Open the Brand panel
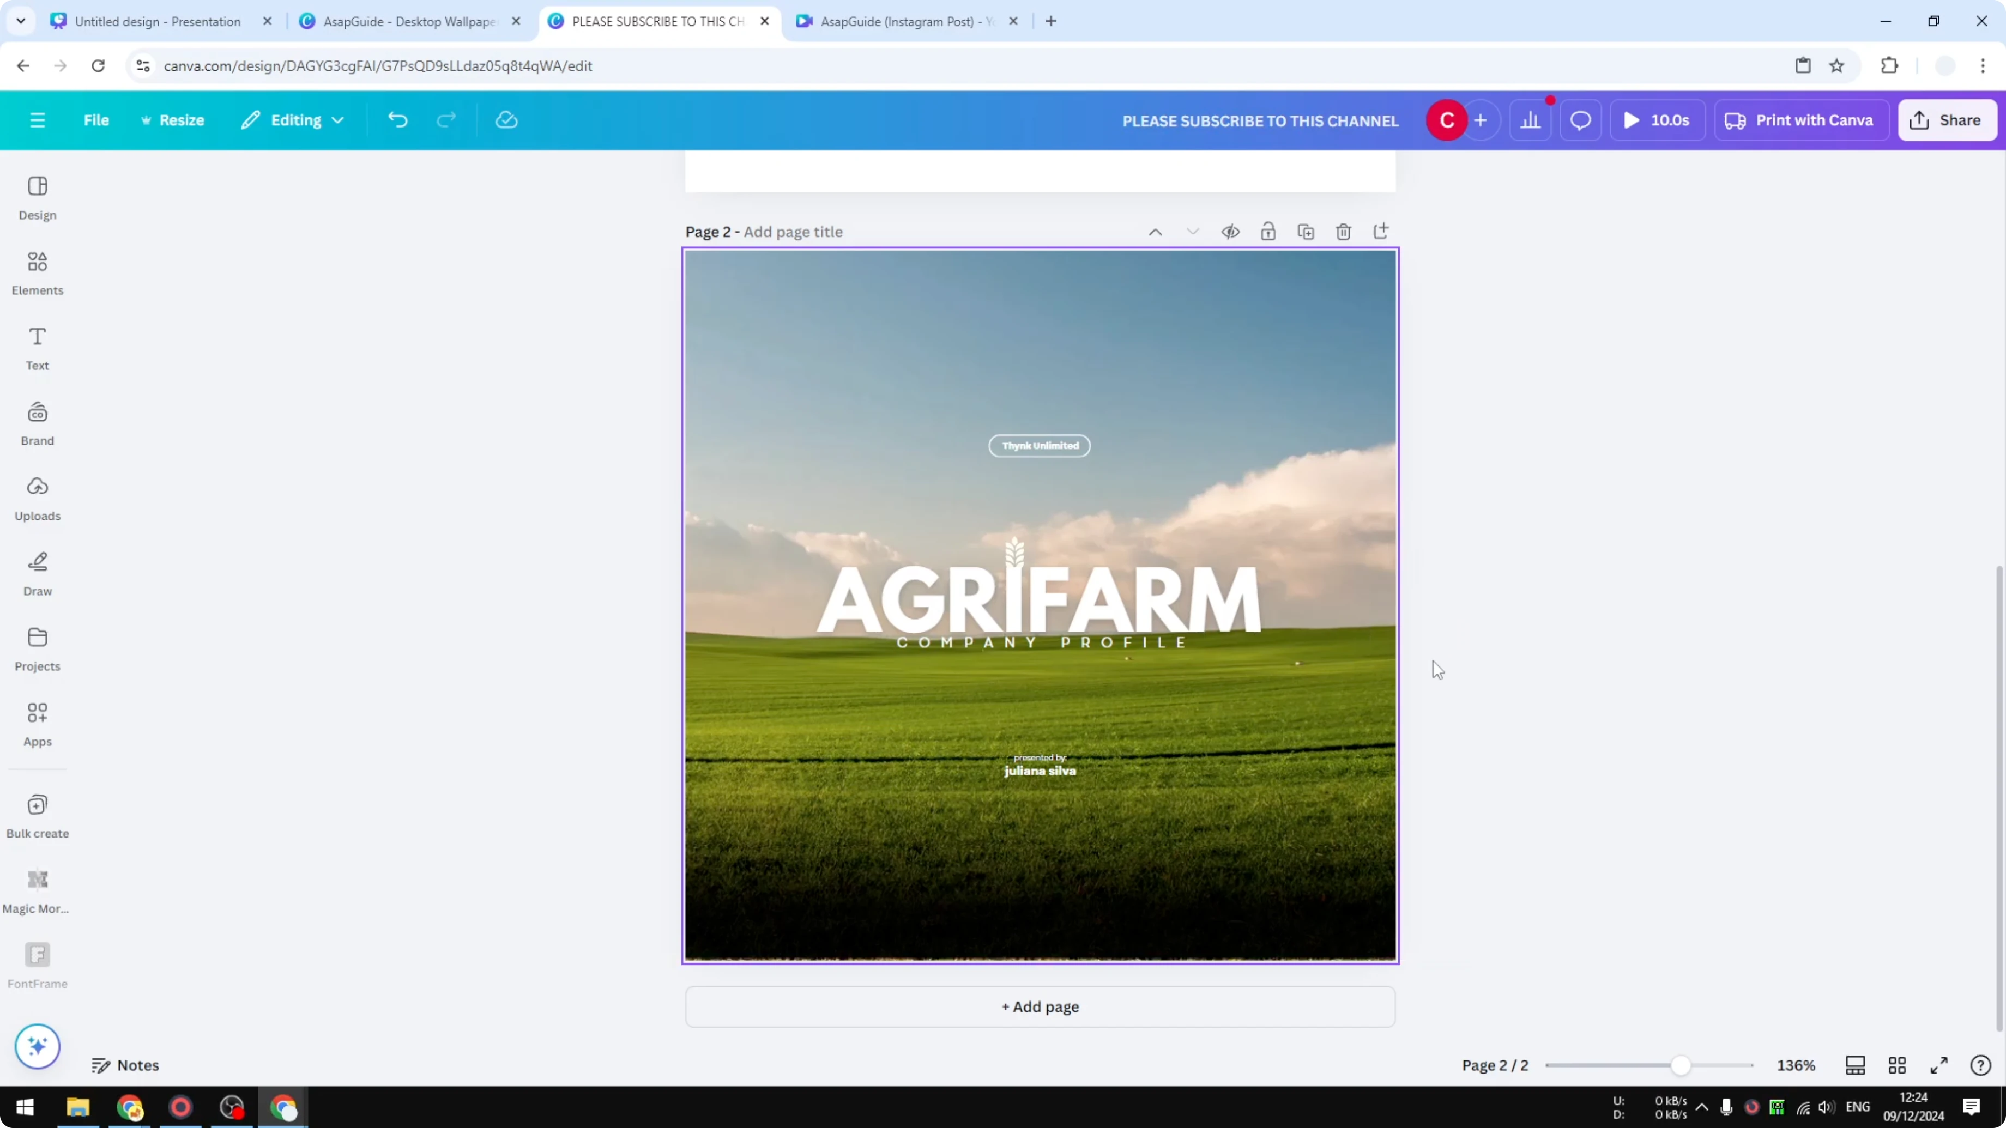 tap(37, 423)
